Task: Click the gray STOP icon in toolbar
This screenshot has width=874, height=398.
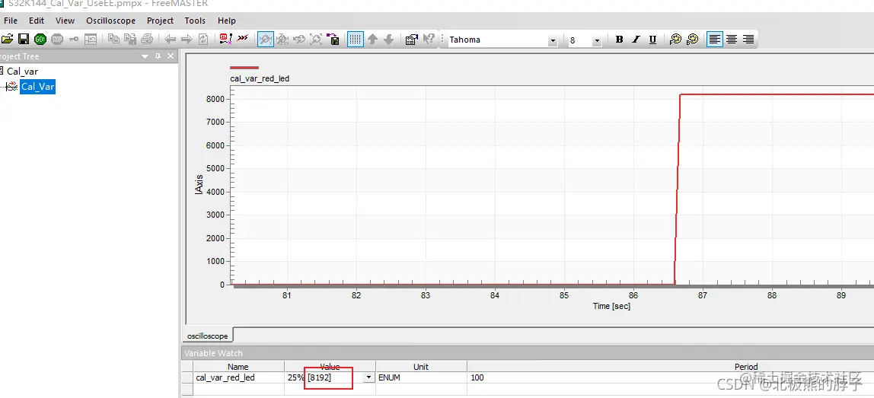Action: coord(57,39)
